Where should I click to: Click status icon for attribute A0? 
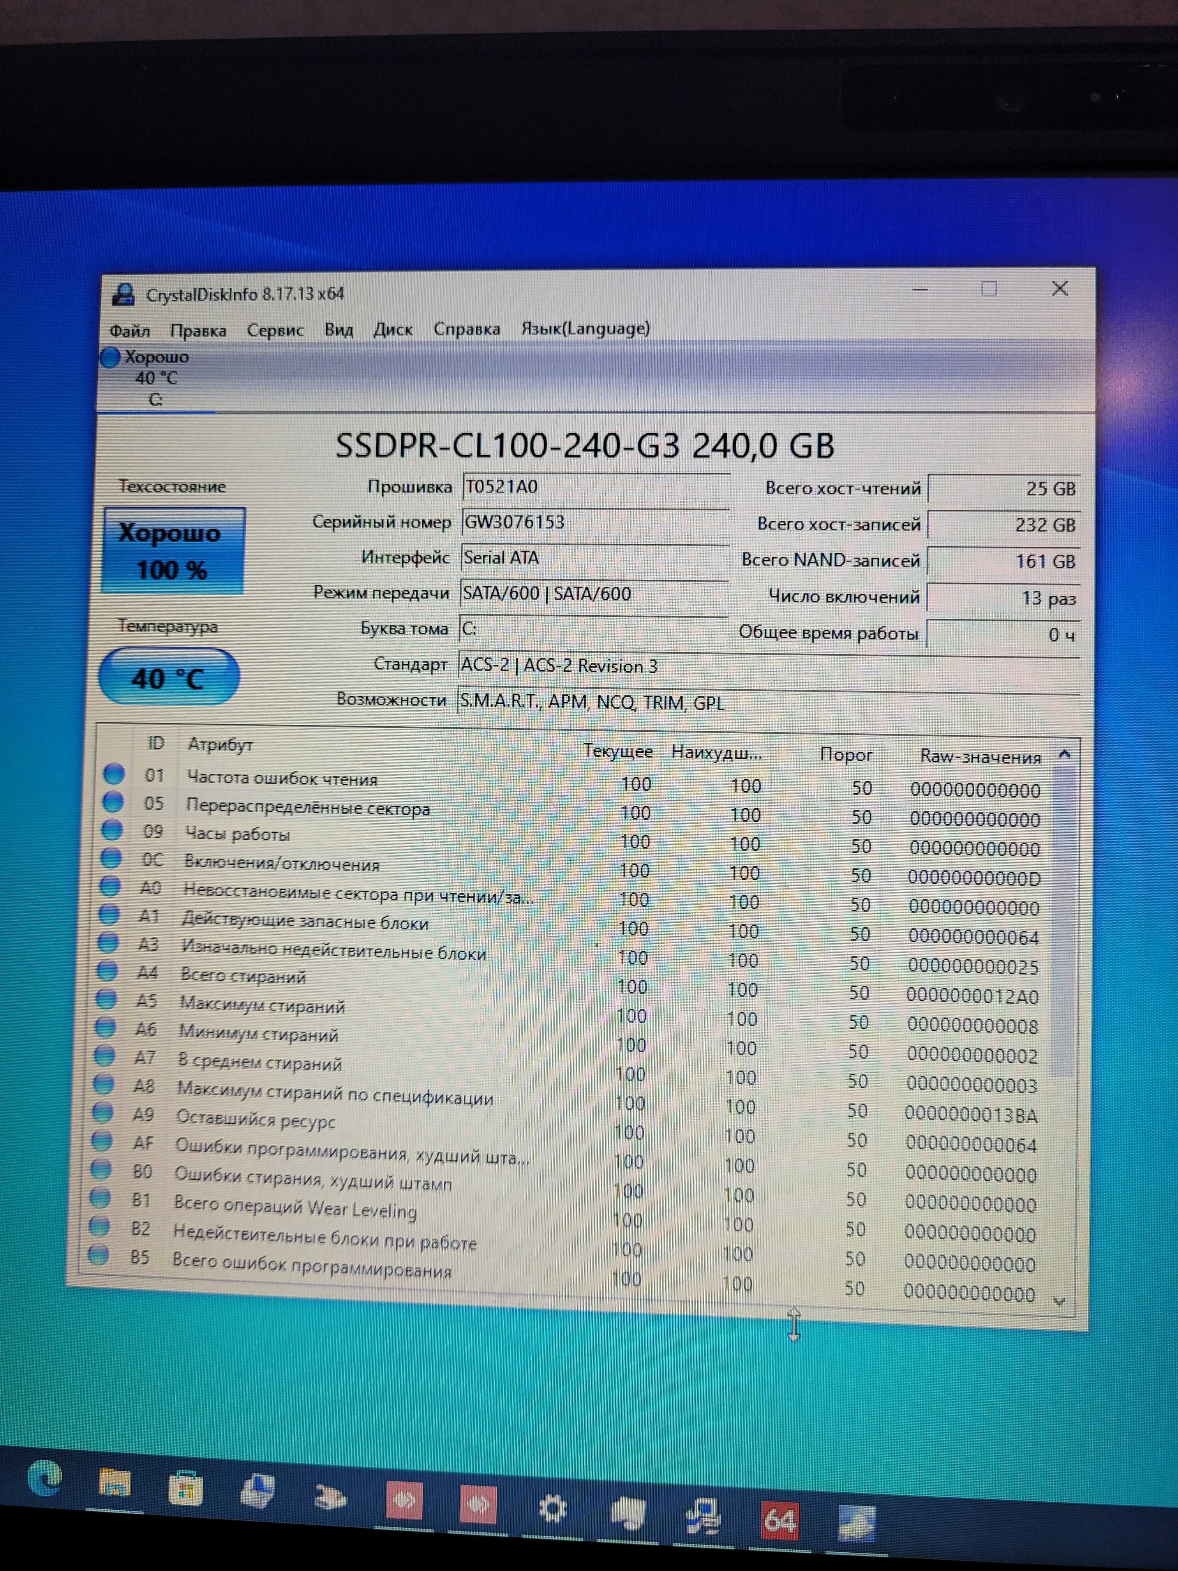coord(109,886)
